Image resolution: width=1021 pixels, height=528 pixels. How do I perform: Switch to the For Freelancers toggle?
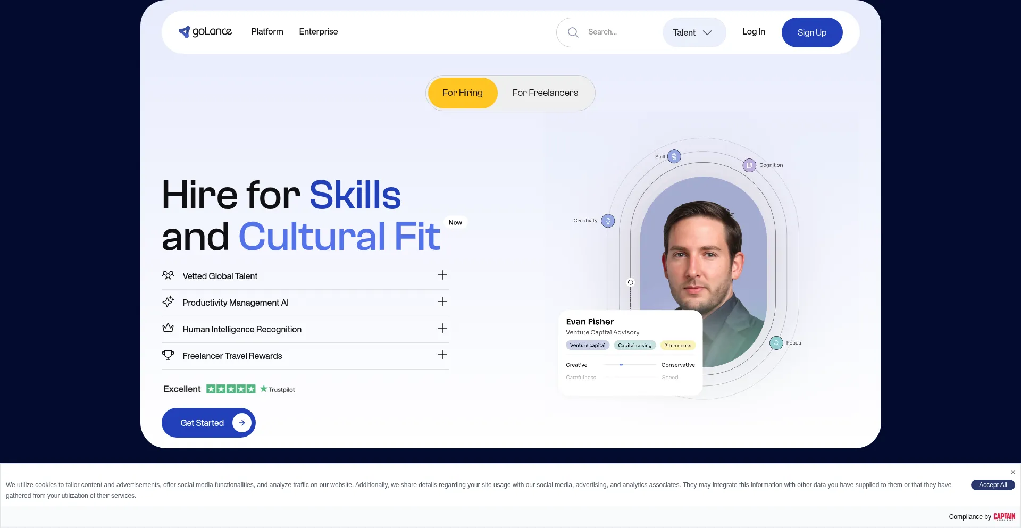tap(545, 93)
